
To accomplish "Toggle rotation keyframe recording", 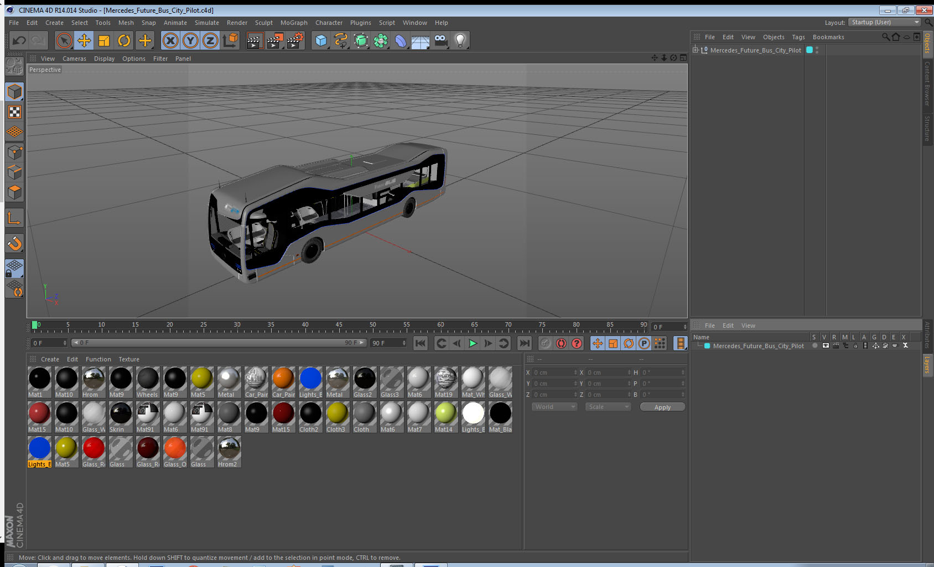I will coord(629,343).
